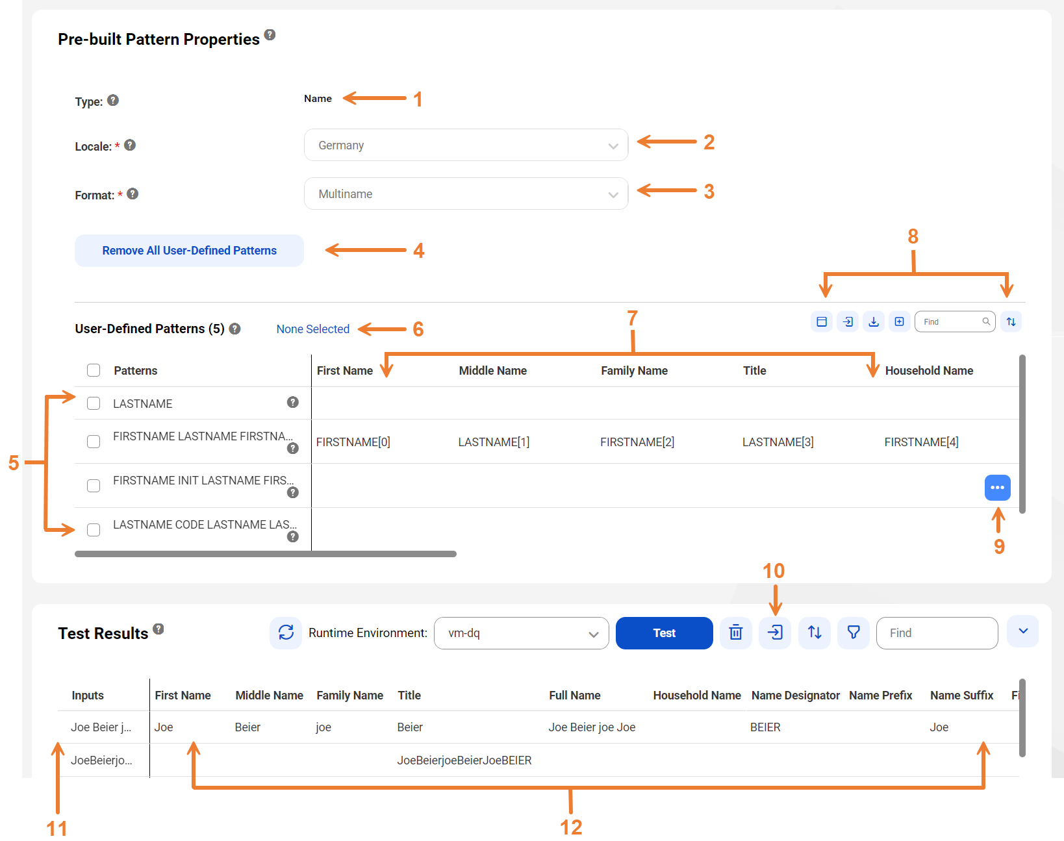This screenshot has height=841, width=1064.
Task: Open the filter icon in Test Results
Action: 854,633
